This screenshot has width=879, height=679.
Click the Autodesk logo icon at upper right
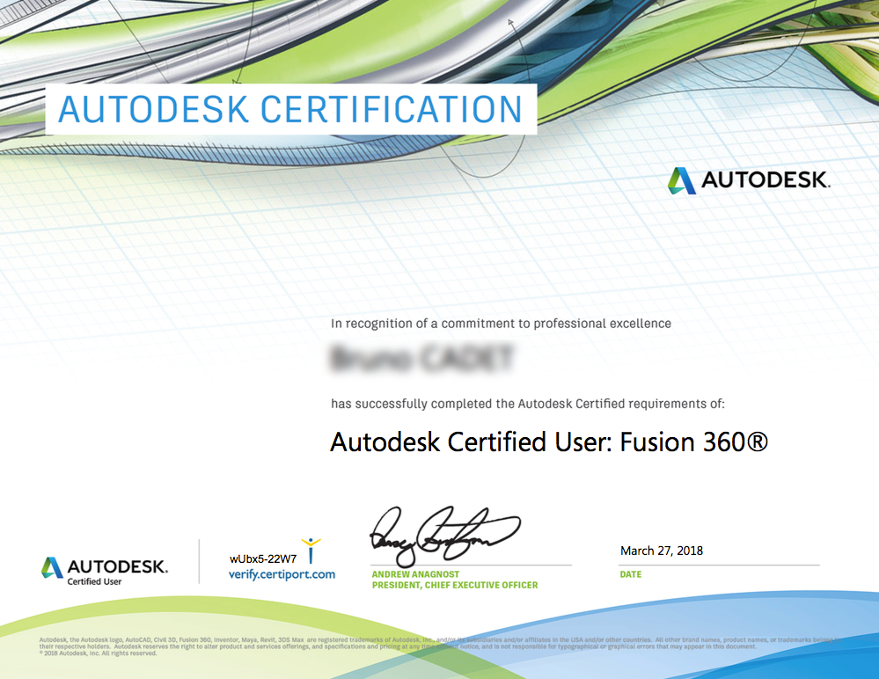(682, 181)
